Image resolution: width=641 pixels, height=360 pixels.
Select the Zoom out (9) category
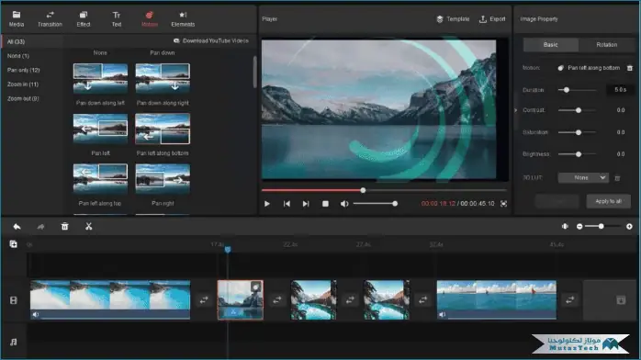(x=23, y=98)
